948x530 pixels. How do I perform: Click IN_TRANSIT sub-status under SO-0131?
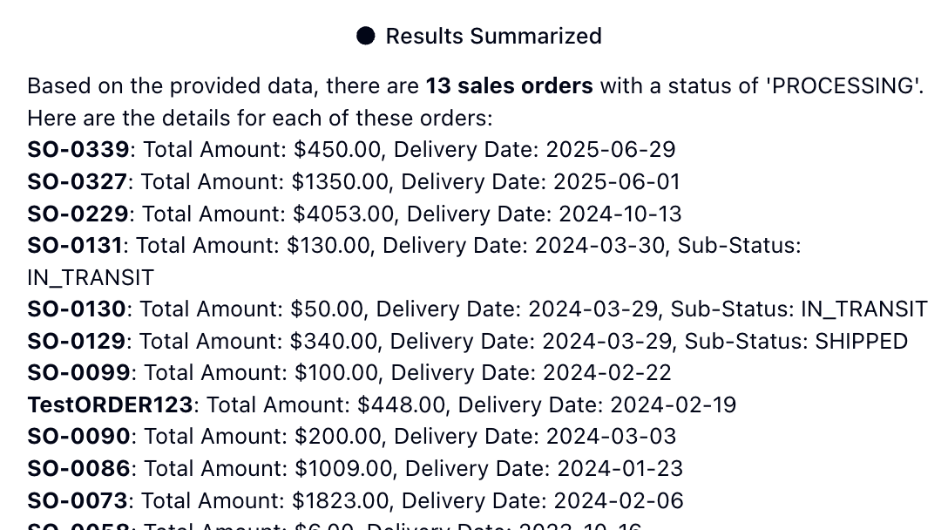coord(91,278)
